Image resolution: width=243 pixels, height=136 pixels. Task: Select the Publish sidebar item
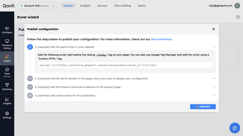coord(7,58)
